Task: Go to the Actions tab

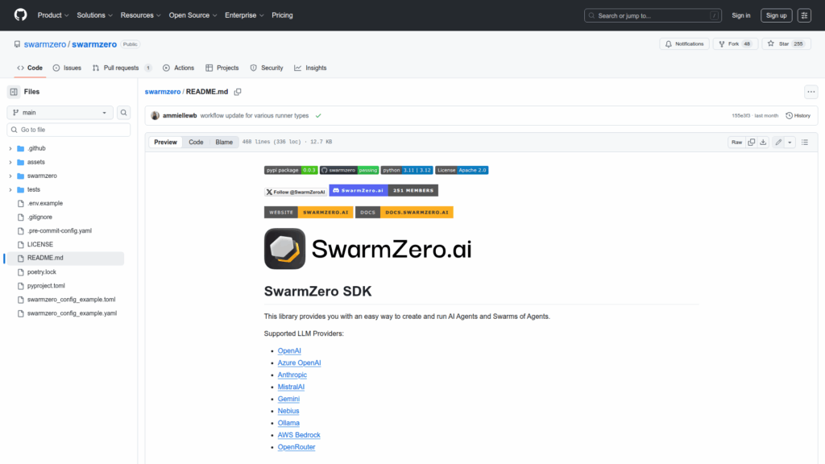Action: point(178,68)
